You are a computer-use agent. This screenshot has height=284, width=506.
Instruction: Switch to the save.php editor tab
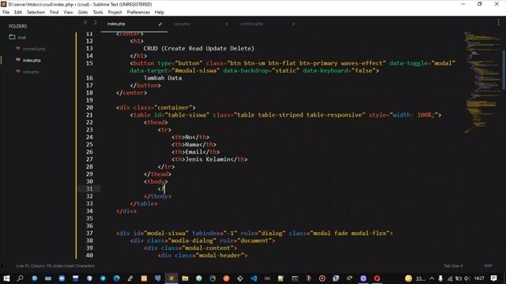point(182,24)
